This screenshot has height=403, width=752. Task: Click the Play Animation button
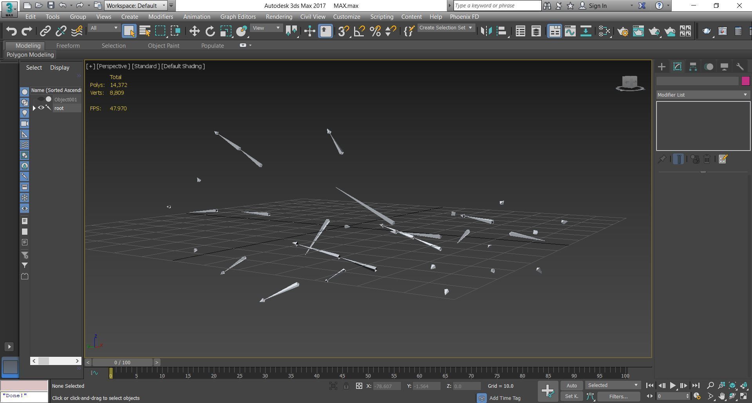(x=672, y=385)
